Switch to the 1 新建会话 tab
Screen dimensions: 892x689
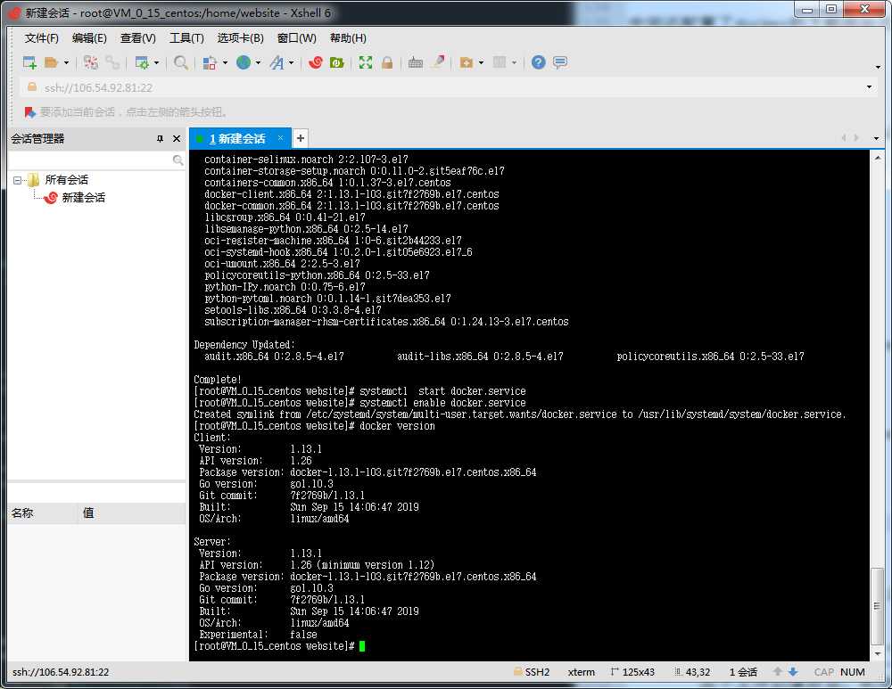pyautogui.click(x=237, y=139)
